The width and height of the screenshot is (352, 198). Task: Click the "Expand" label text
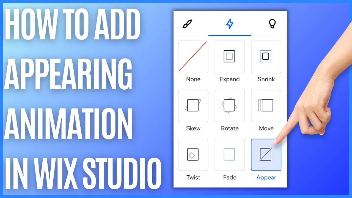tap(230, 79)
